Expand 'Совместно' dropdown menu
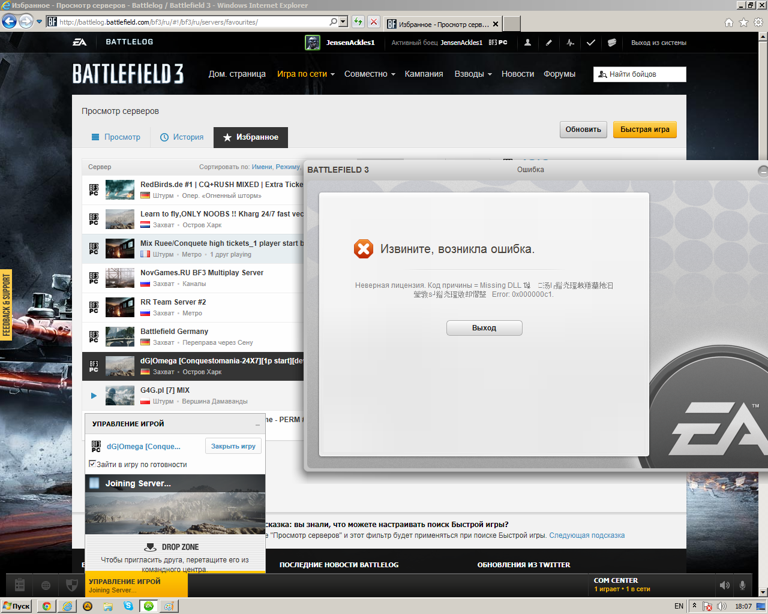The width and height of the screenshot is (768, 614). coord(370,74)
